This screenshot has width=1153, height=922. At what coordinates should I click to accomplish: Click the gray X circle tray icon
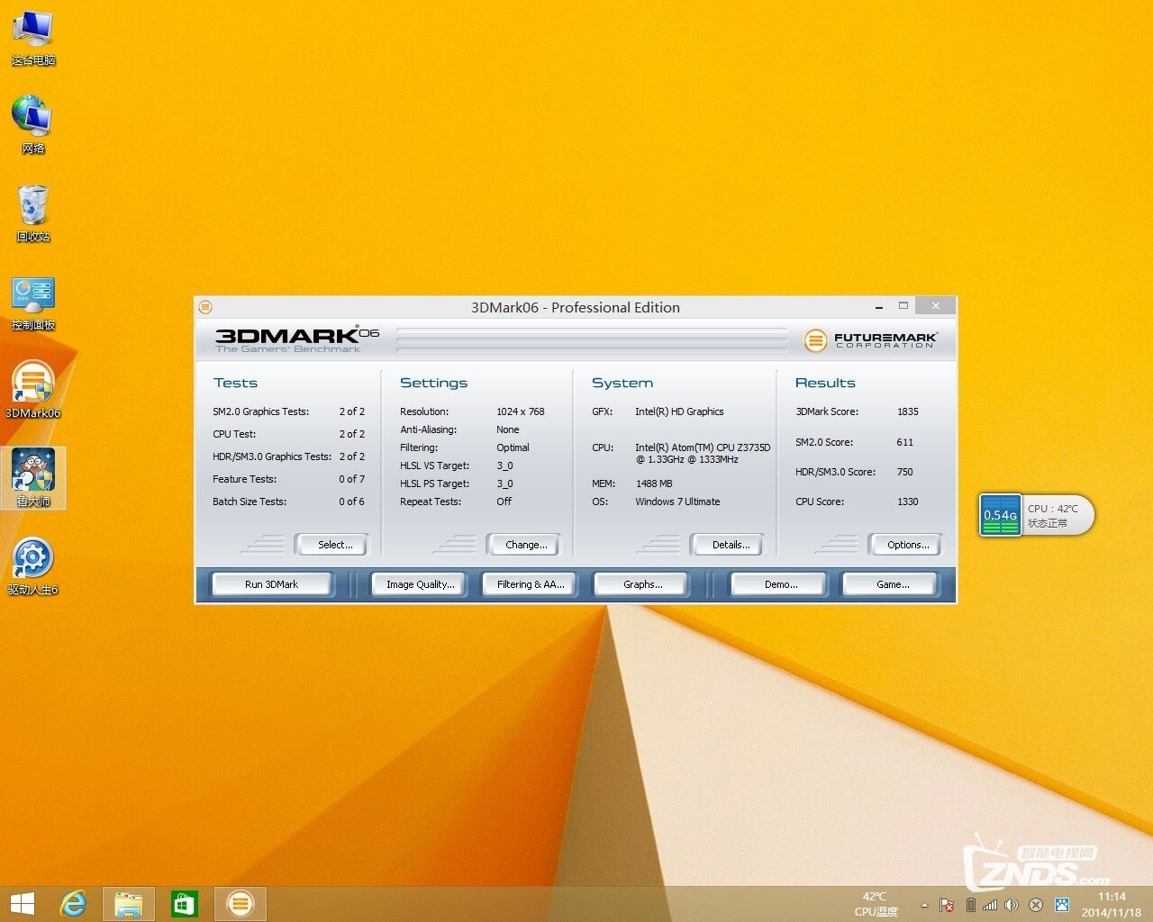point(1036,905)
